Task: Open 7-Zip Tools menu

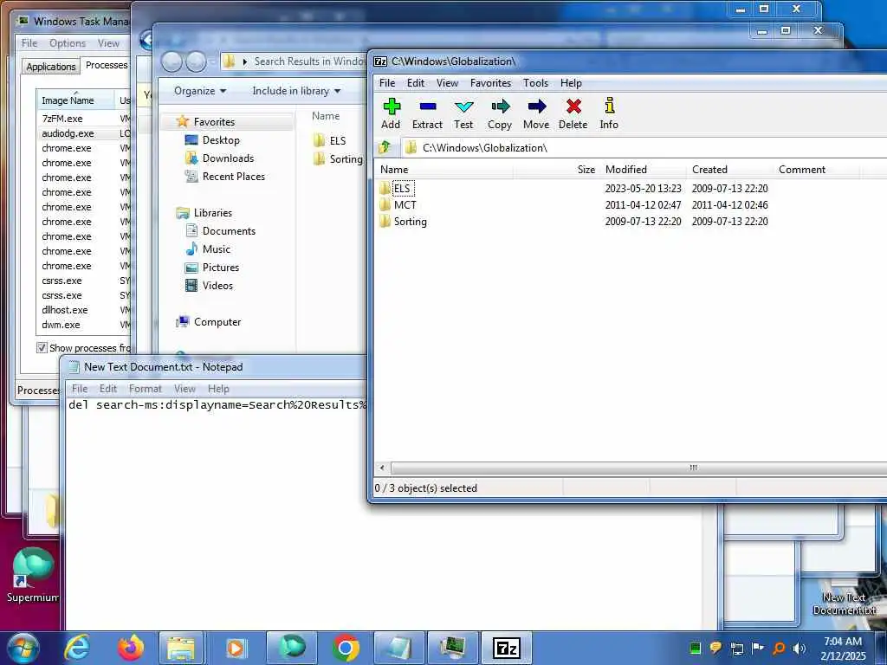Action: [535, 83]
